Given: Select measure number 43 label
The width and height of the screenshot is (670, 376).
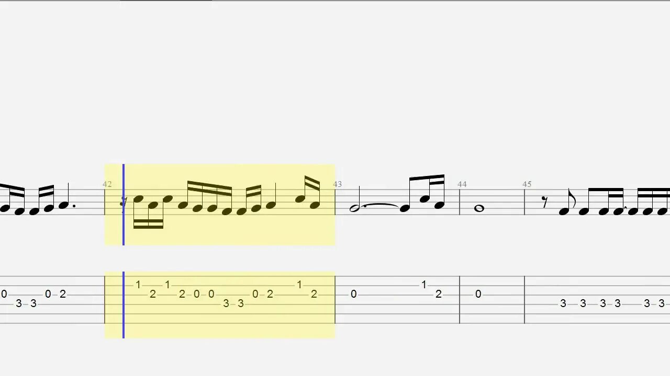Looking at the screenshot, I should pos(338,184).
